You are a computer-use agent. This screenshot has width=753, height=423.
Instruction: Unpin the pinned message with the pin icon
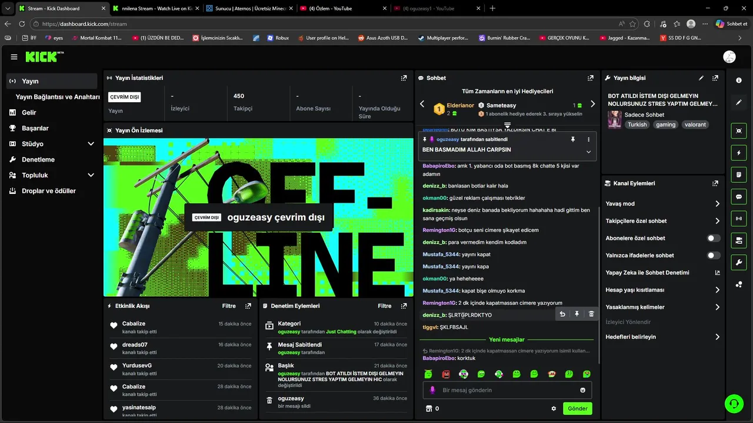[x=572, y=139]
